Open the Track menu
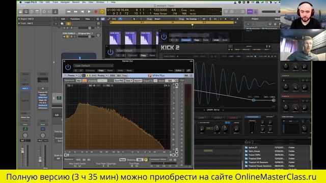Image resolution: width=326 pixels, height=183 pixels. [x=55, y=2]
